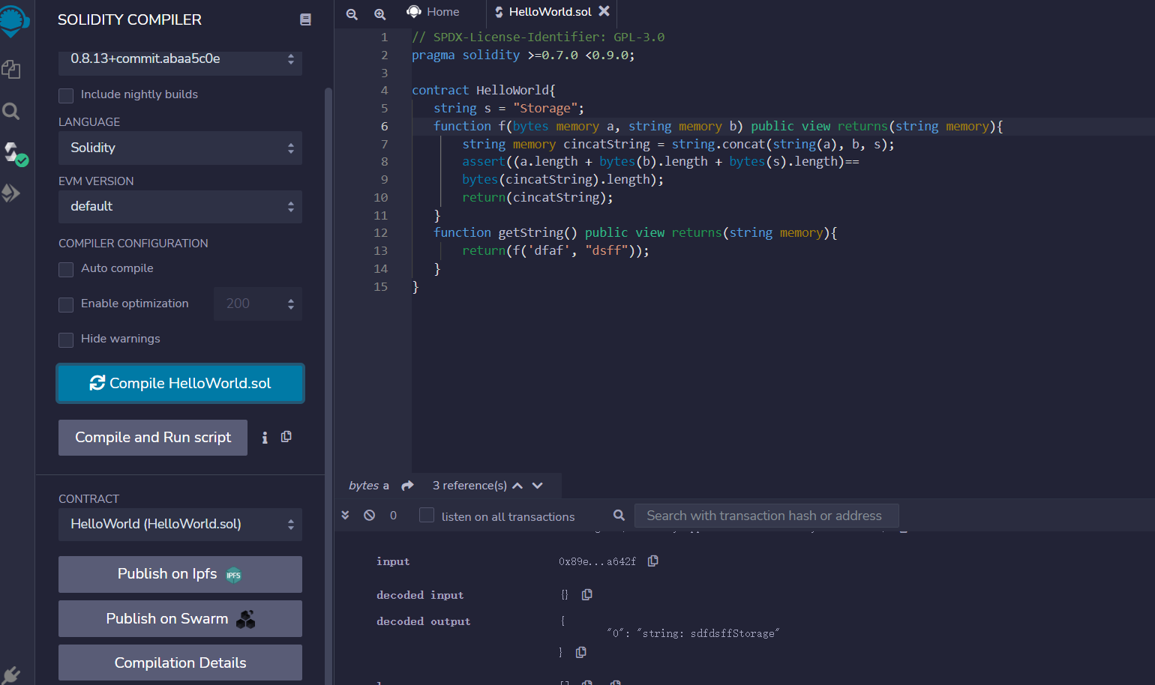Click the 3 reference(s) label
This screenshot has height=685, width=1155.
pos(469,486)
